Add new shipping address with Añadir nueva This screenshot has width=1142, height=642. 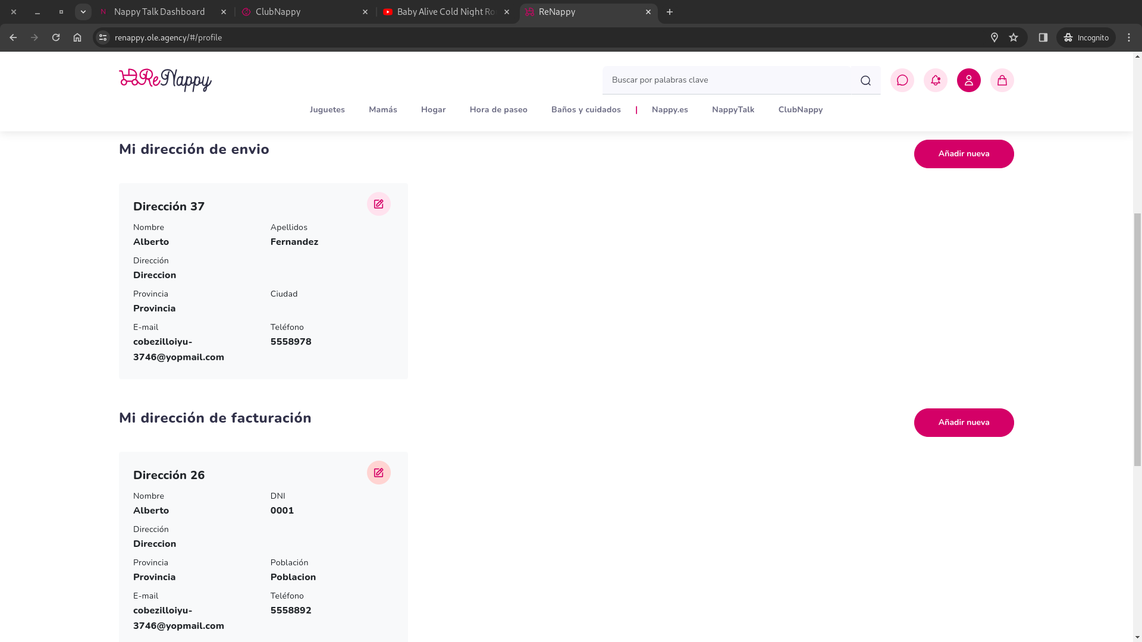pyautogui.click(x=964, y=154)
